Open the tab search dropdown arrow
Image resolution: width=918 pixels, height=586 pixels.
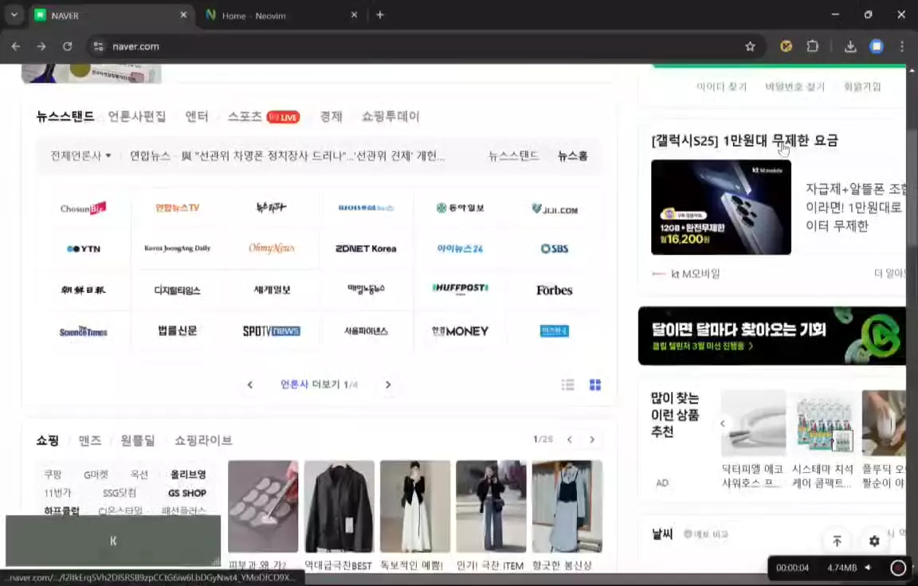[x=14, y=15]
